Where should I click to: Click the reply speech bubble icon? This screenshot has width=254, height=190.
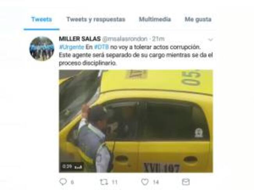[63, 182]
